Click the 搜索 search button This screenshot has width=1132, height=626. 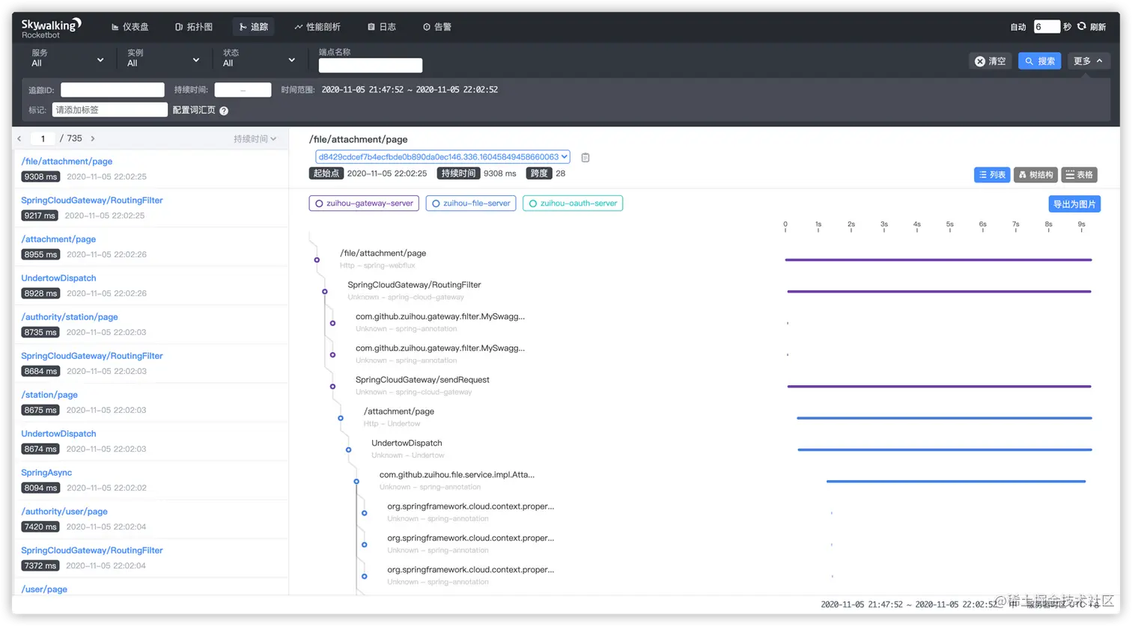pos(1040,61)
